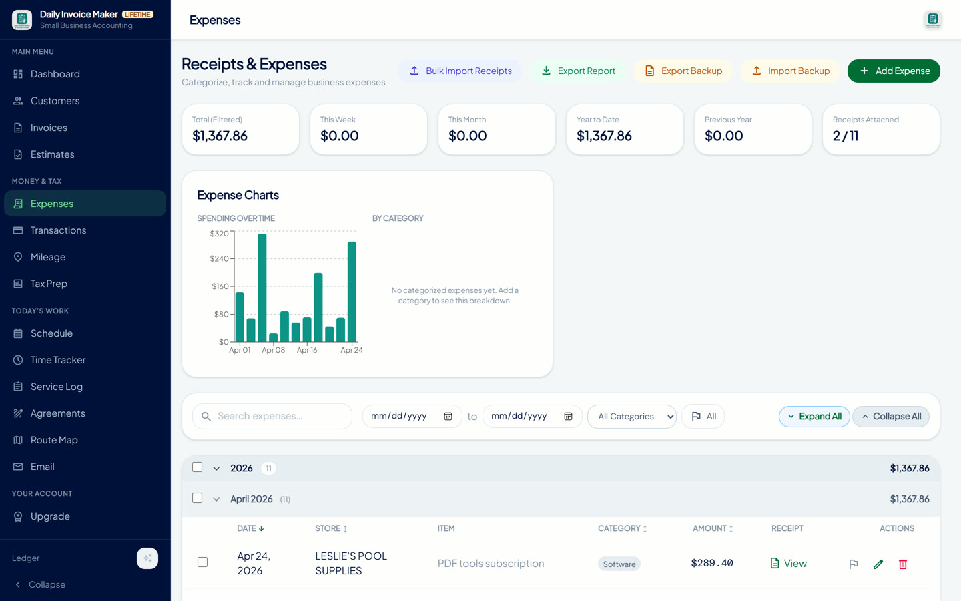Click the Export Report button
Viewport: 961px width, 601px height.
[578, 71]
